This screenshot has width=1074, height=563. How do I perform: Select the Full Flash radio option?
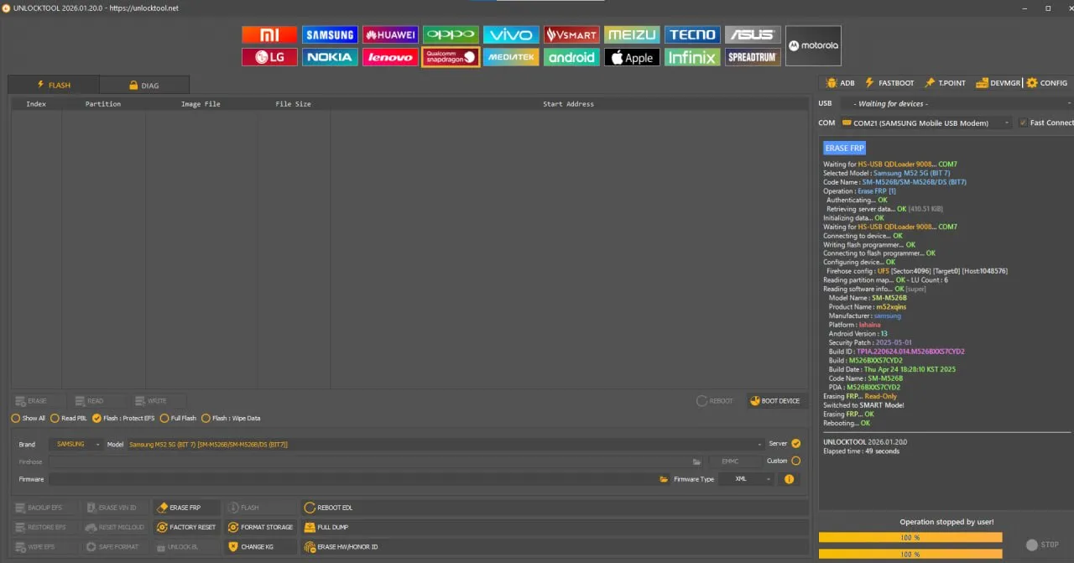point(164,418)
